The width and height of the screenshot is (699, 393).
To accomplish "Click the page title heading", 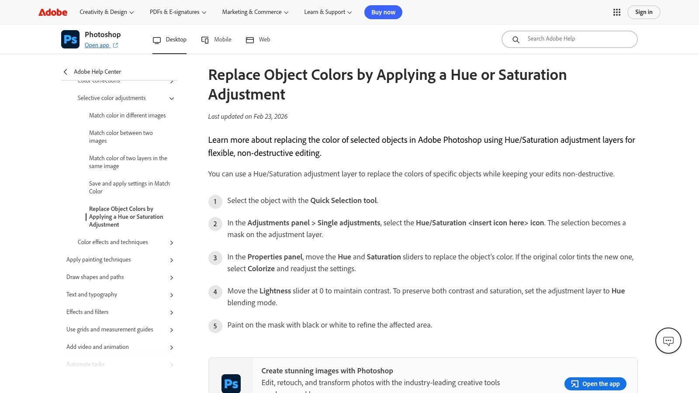I will coord(388,85).
